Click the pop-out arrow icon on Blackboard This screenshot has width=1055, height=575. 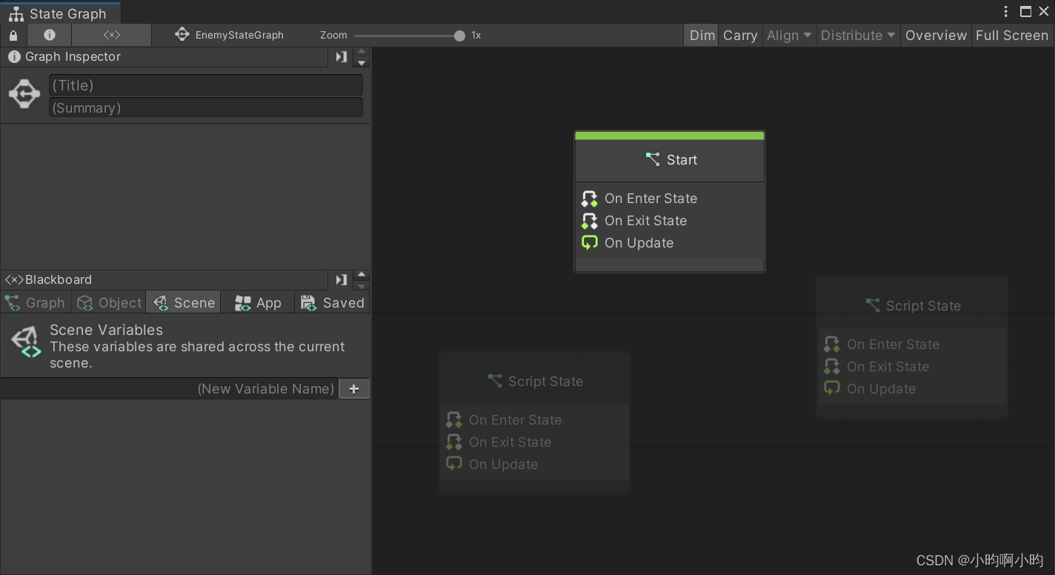click(x=341, y=279)
